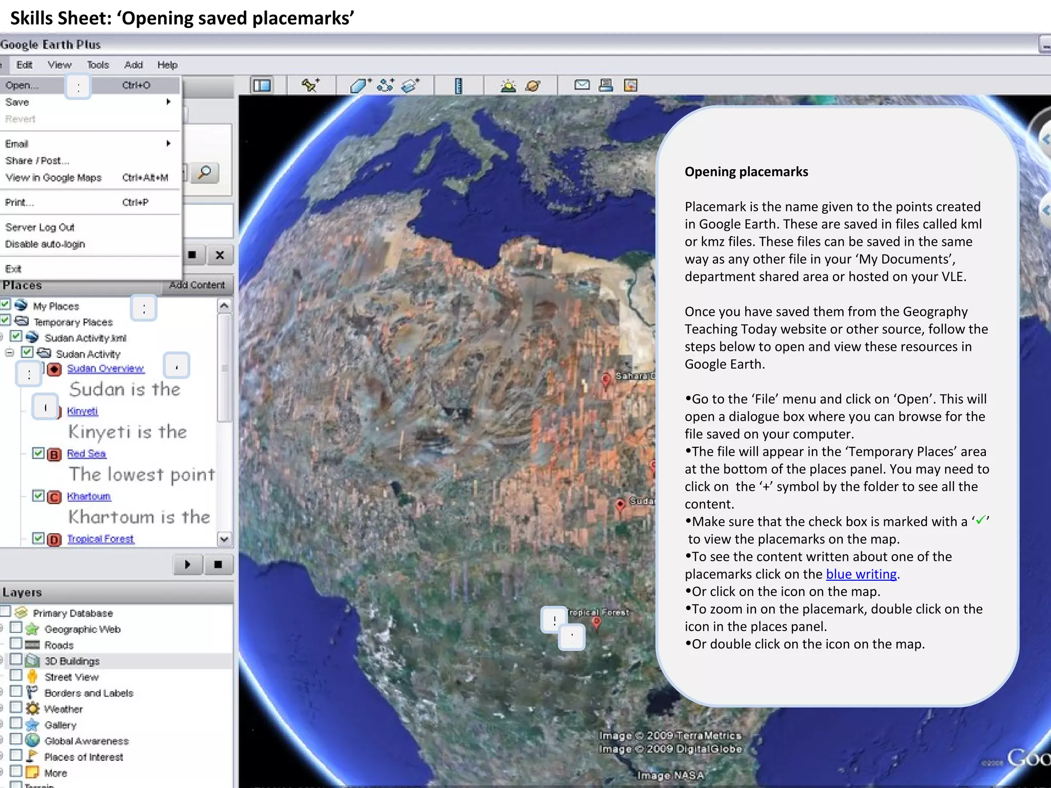Screen dimensions: 1051x788
Task: Click the Street View pegman icon
Action: tap(32, 677)
